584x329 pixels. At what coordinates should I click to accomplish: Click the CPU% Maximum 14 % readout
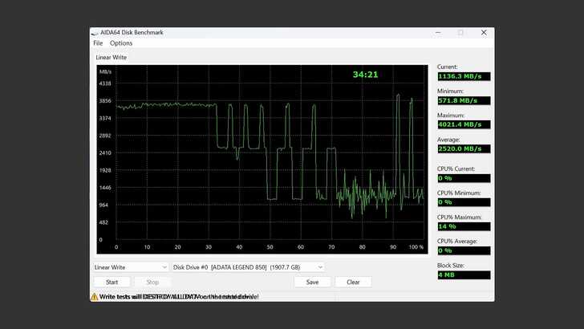463,226
